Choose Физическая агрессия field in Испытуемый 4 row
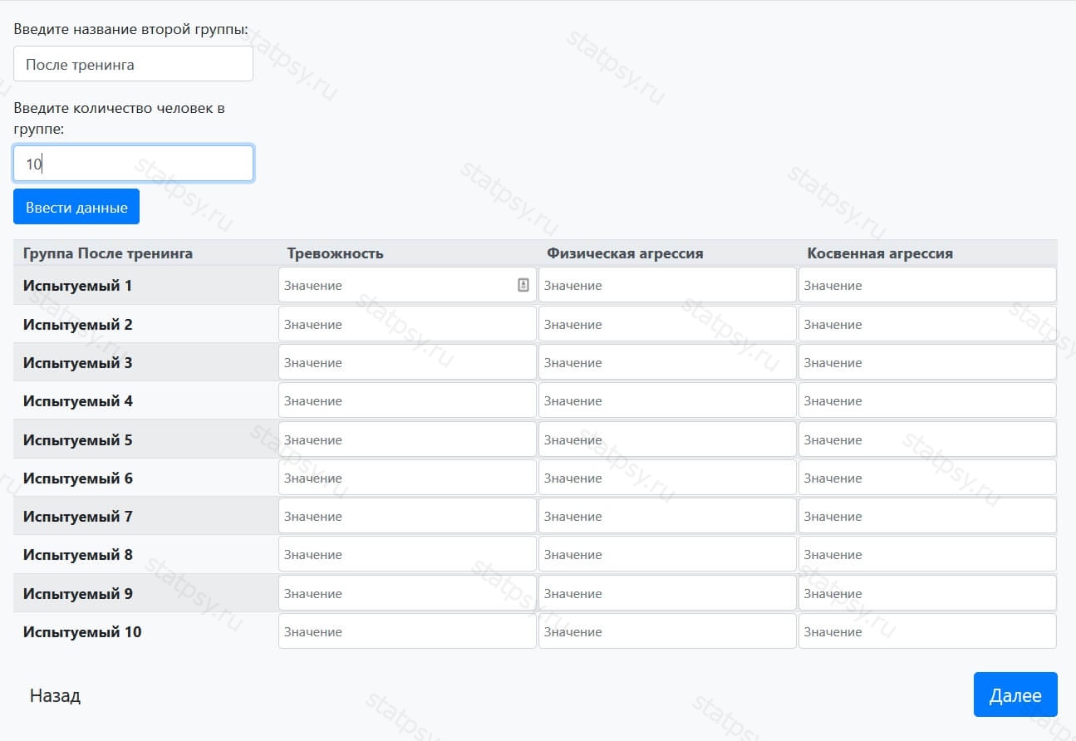The image size is (1076, 741). [x=667, y=400]
